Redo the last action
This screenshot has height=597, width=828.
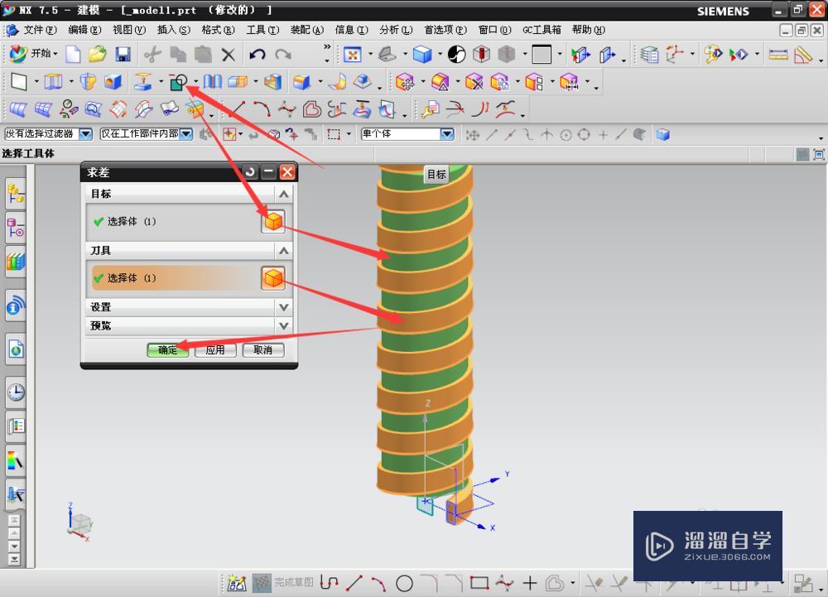click(283, 54)
